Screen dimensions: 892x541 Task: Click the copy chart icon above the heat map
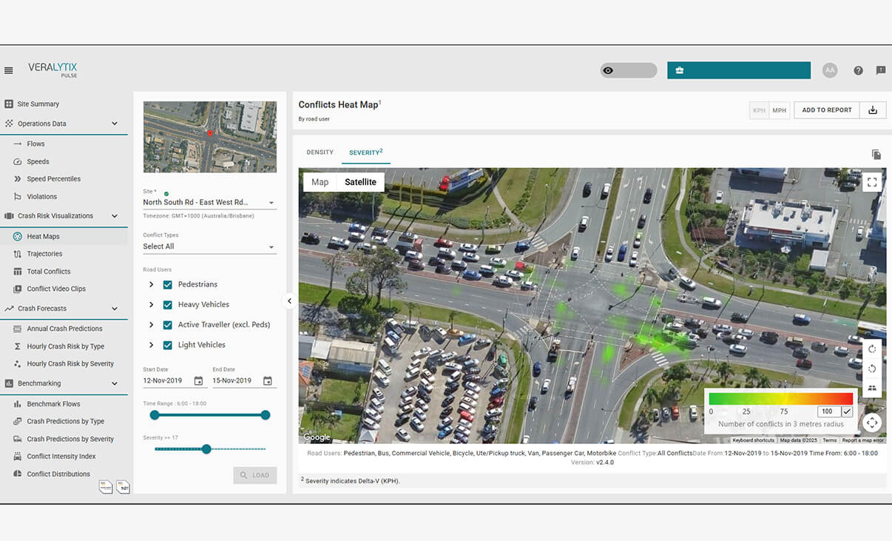[876, 155]
